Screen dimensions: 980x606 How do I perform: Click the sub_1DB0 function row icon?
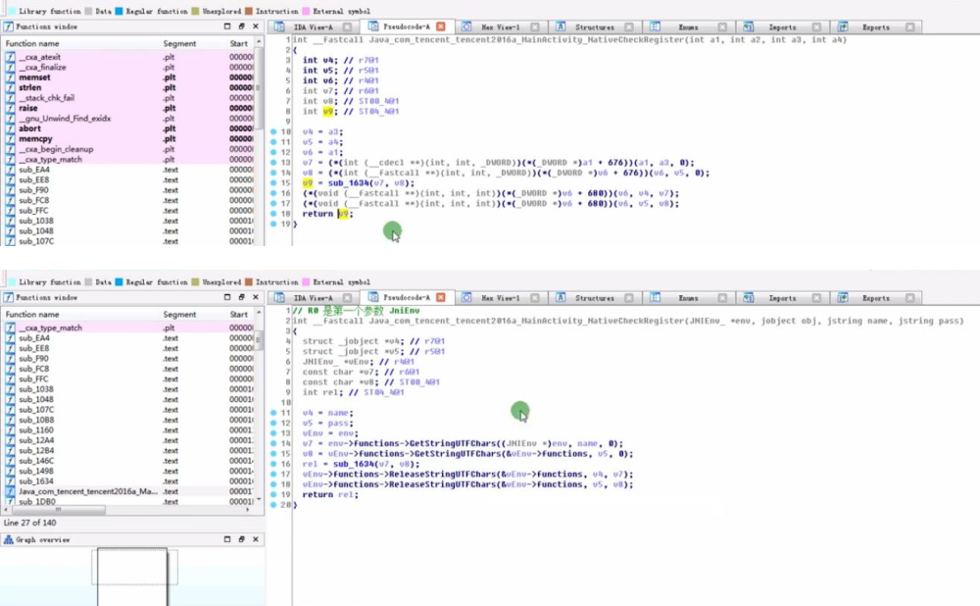click(x=10, y=501)
